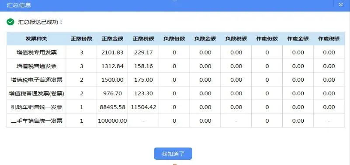
Task: Click the amount 88495.58 cell
Action: tap(112, 107)
